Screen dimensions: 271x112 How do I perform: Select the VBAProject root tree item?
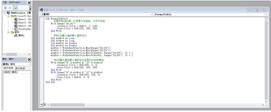(21, 13)
